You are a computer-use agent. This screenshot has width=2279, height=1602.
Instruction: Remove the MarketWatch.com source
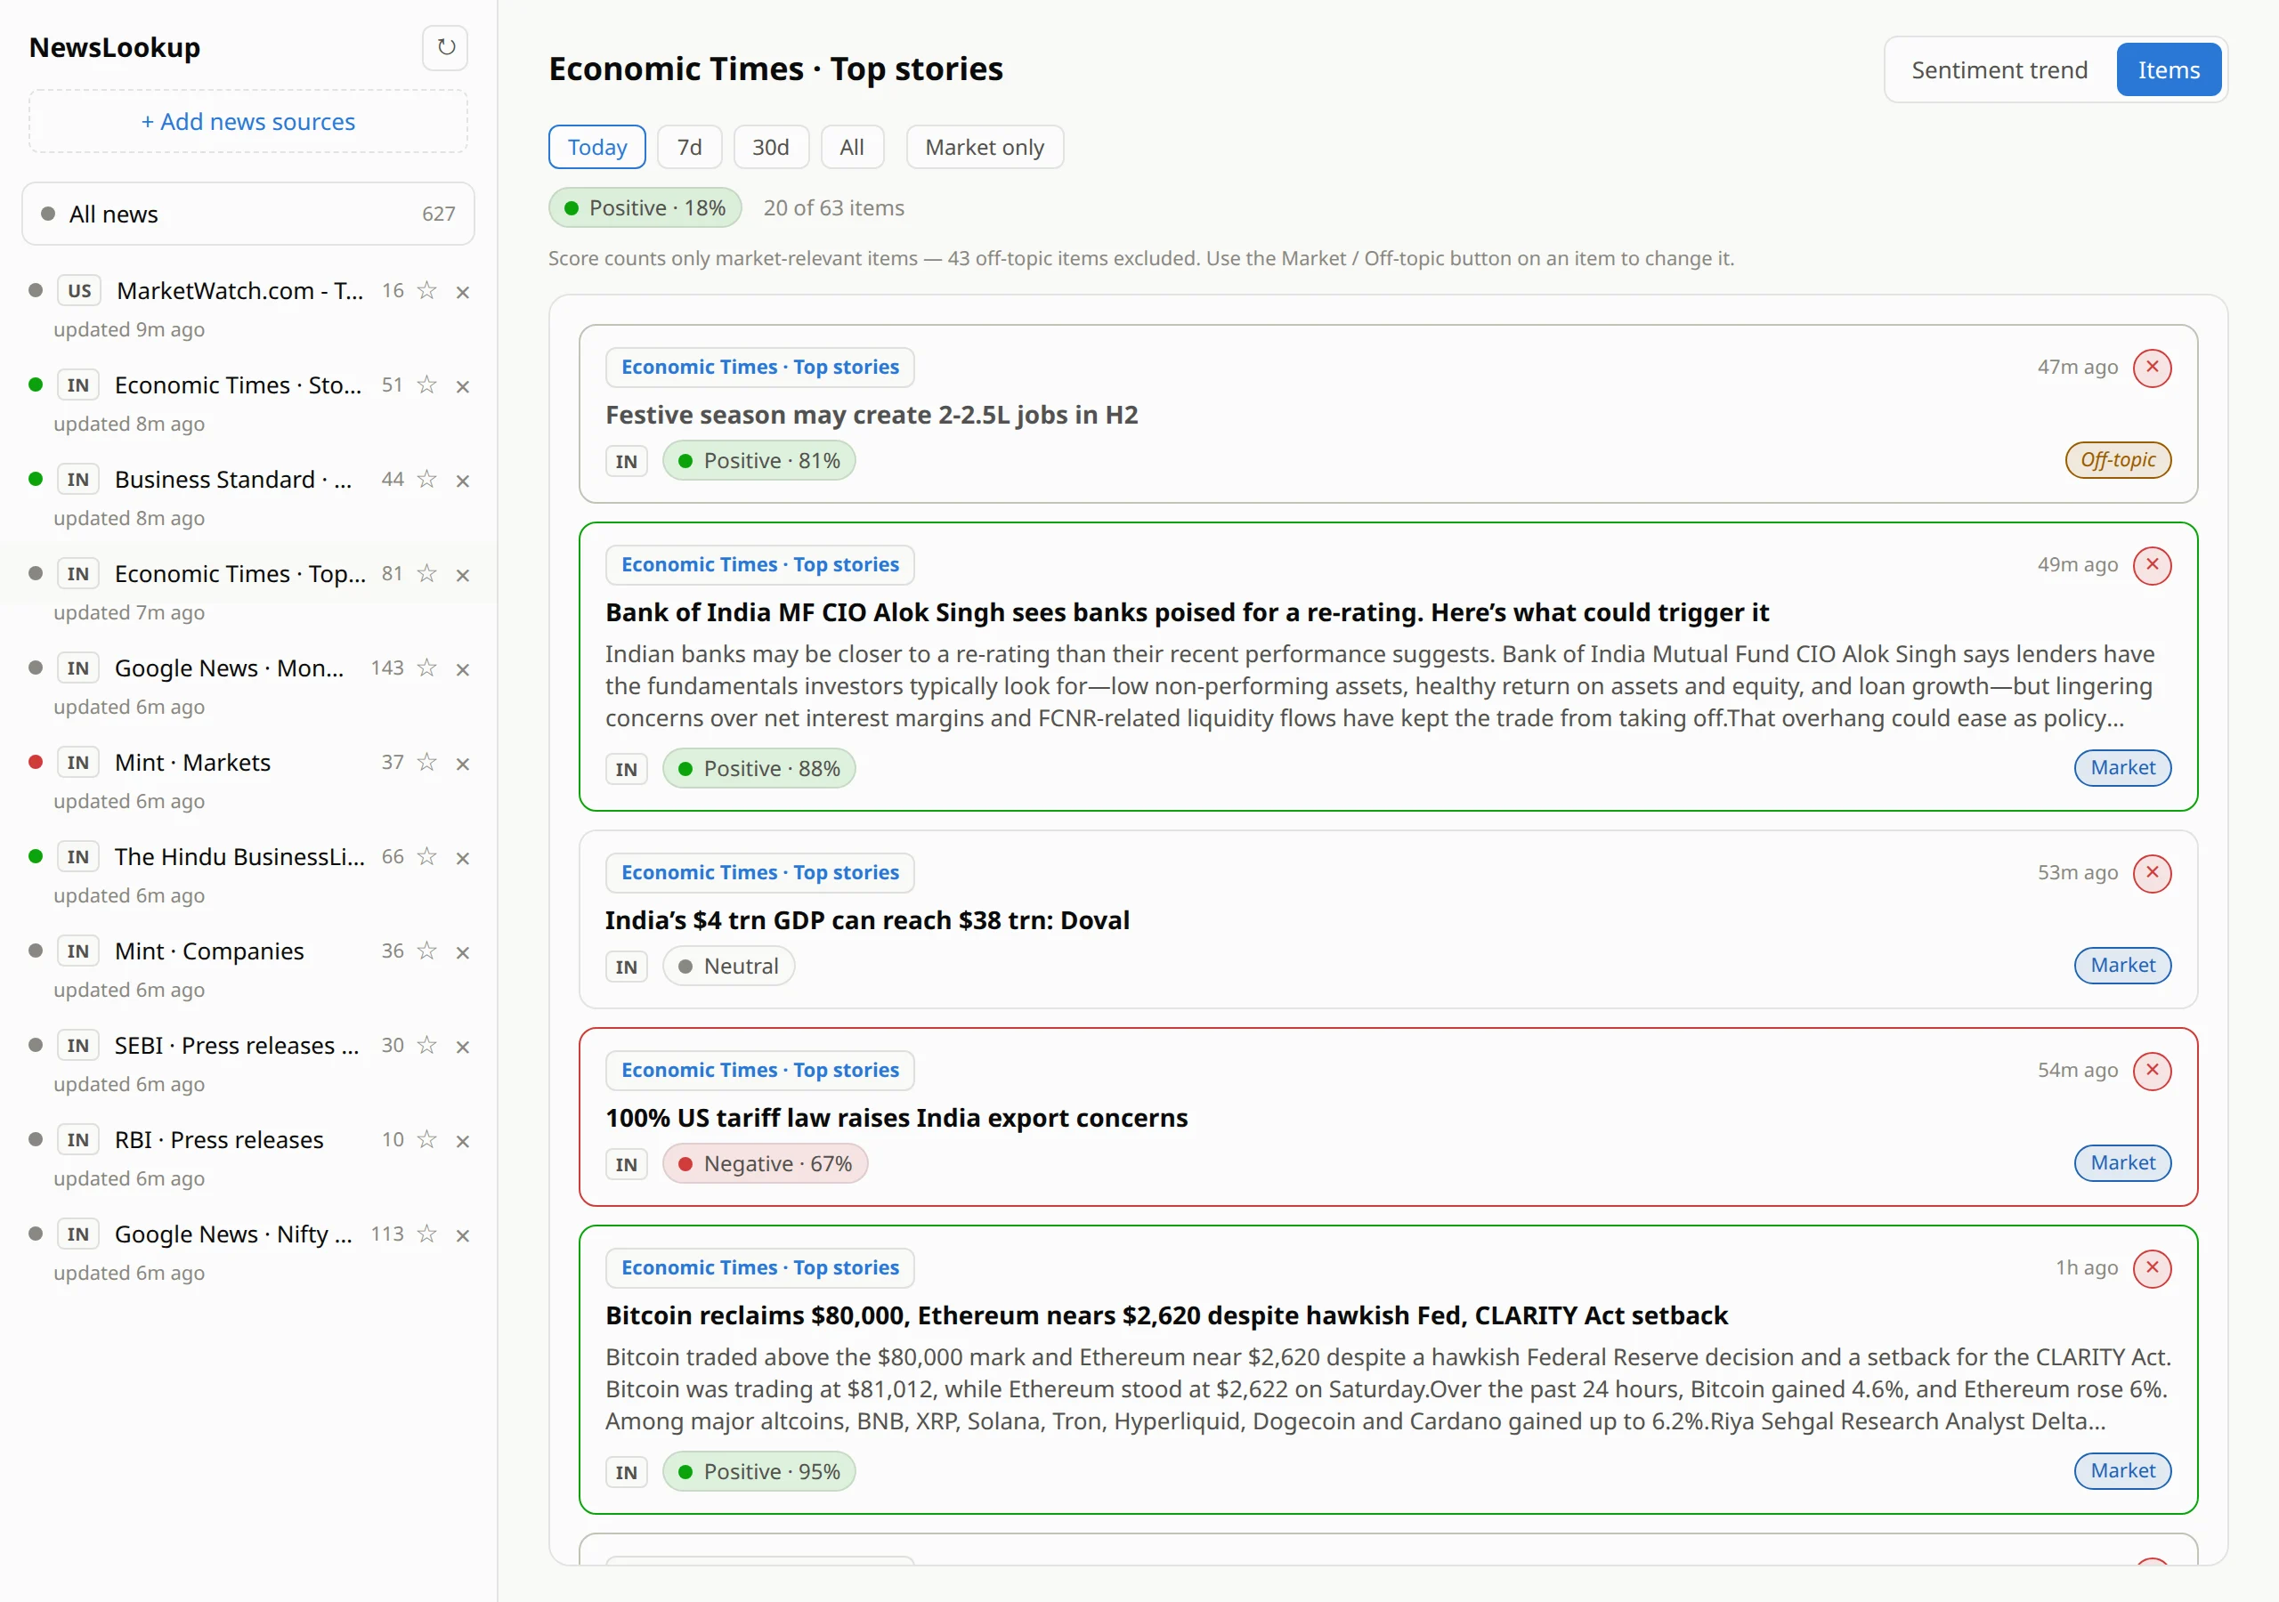click(x=463, y=292)
